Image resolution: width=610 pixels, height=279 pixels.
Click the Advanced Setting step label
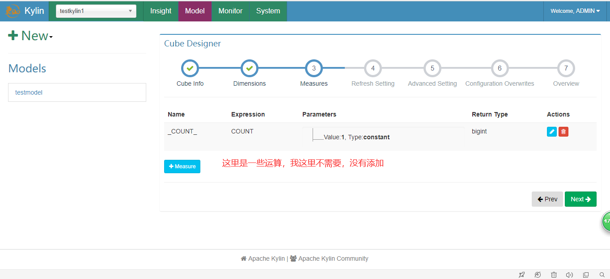(432, 83)
